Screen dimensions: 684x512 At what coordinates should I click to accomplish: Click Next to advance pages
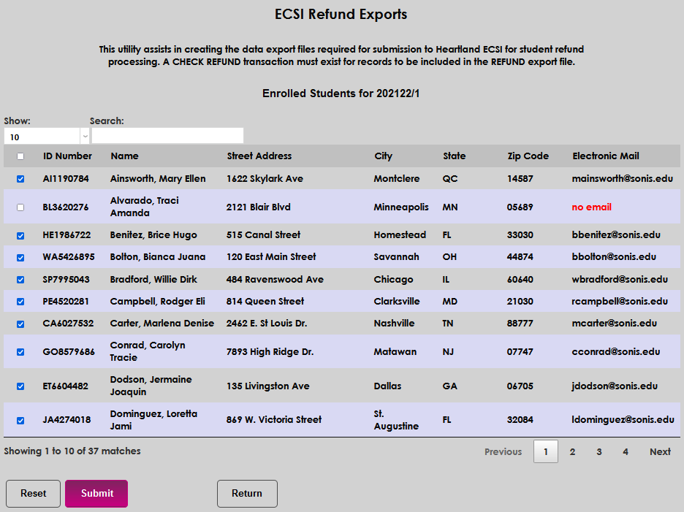[659, 451]
